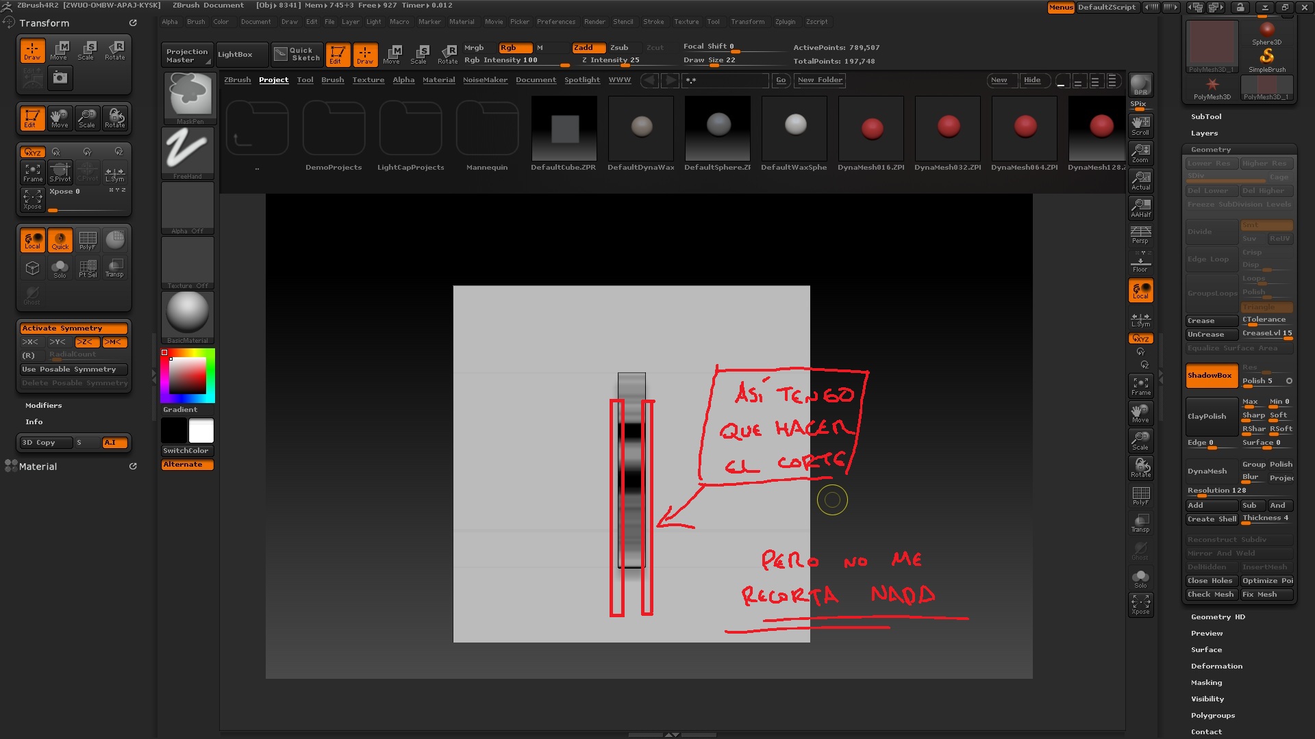Image resolution: width=1315 pixels, height=739 pixels.
Task: Toggle Activate Symmetry
Action: coord(74,328)
